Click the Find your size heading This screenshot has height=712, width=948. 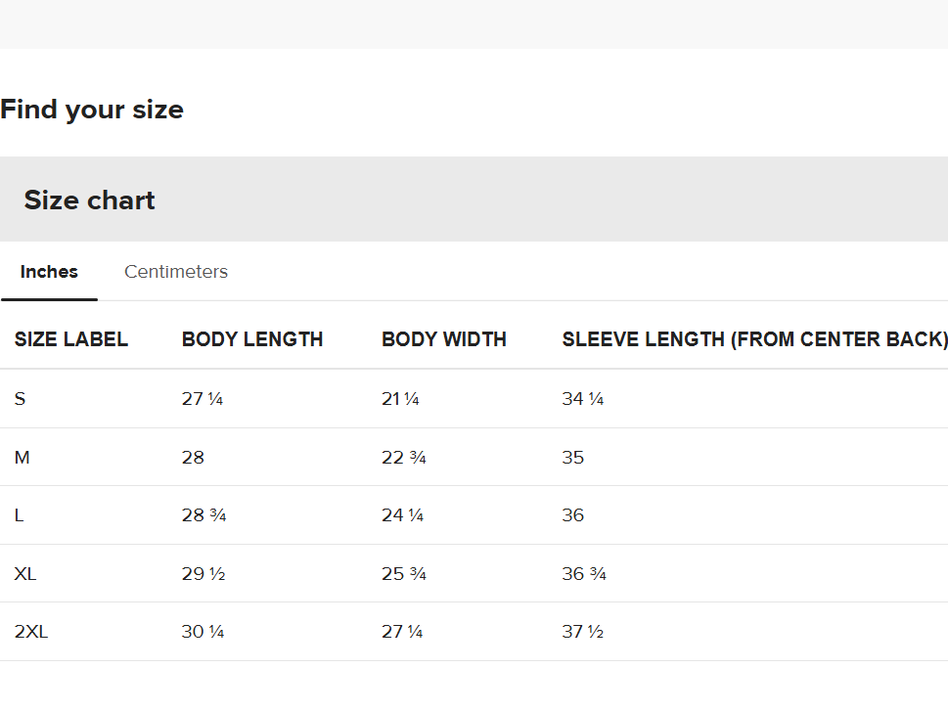[x=92, y=110]
